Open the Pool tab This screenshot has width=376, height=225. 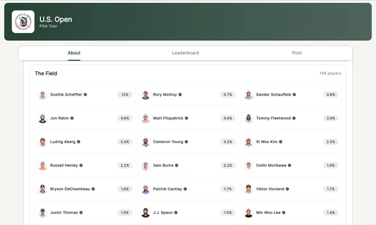coord(296,53)
